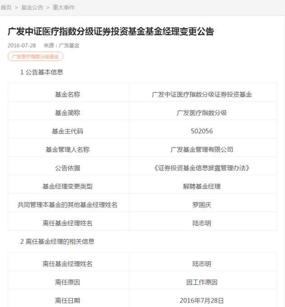Screen dimensions: 285x307
Task: Click the 公告依据 label cell
Action: click(68, 166)
